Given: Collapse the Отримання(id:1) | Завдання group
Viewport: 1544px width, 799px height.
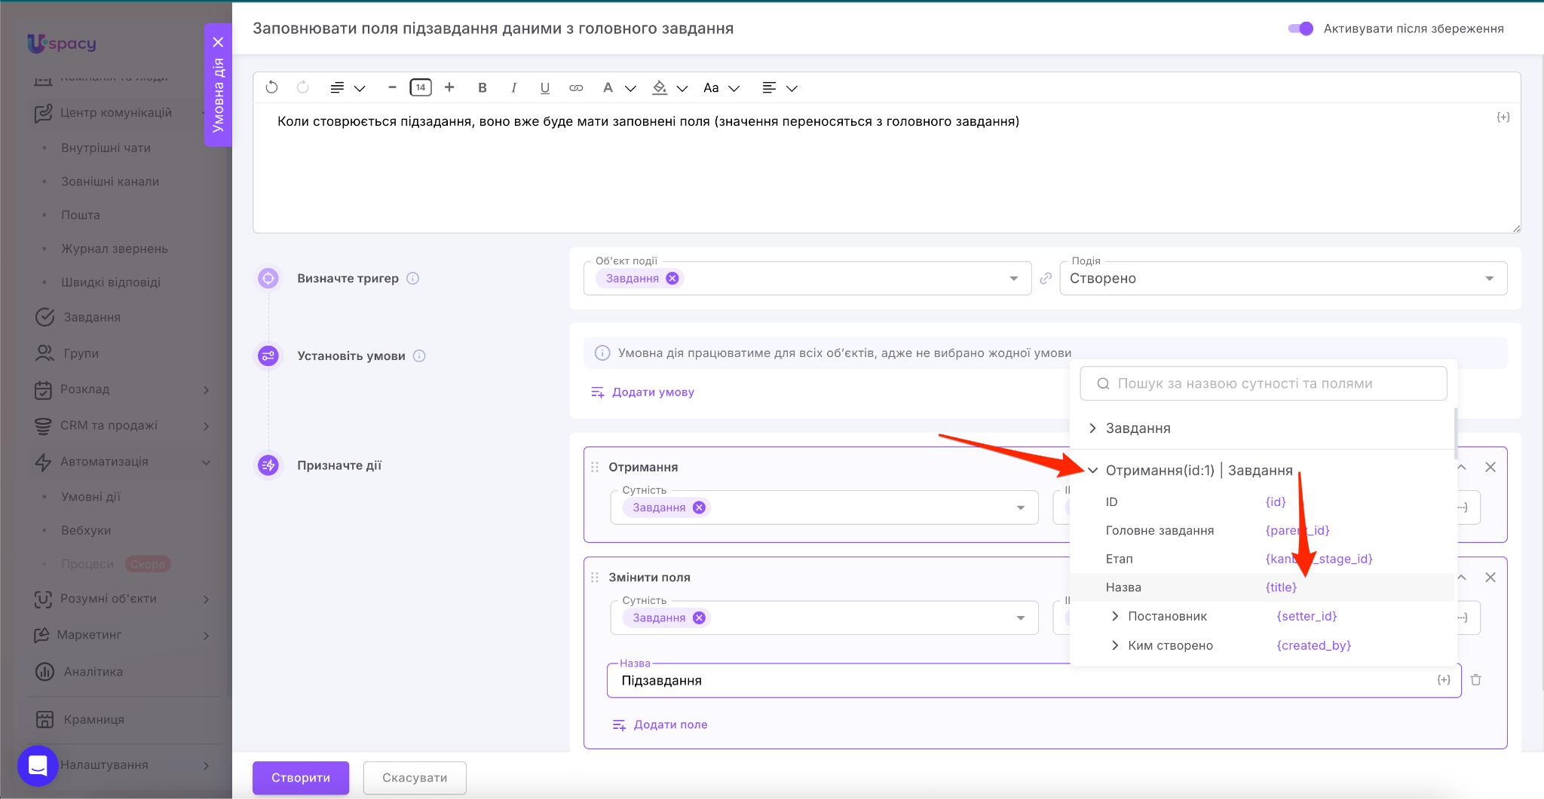Looking at the screenshot, I should pyautogui.click(x=1092, y=471).
